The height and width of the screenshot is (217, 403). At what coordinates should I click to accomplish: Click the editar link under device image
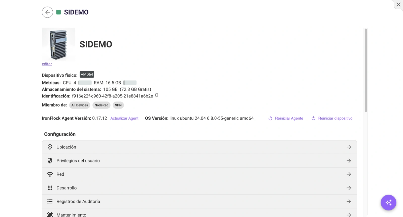47,64
